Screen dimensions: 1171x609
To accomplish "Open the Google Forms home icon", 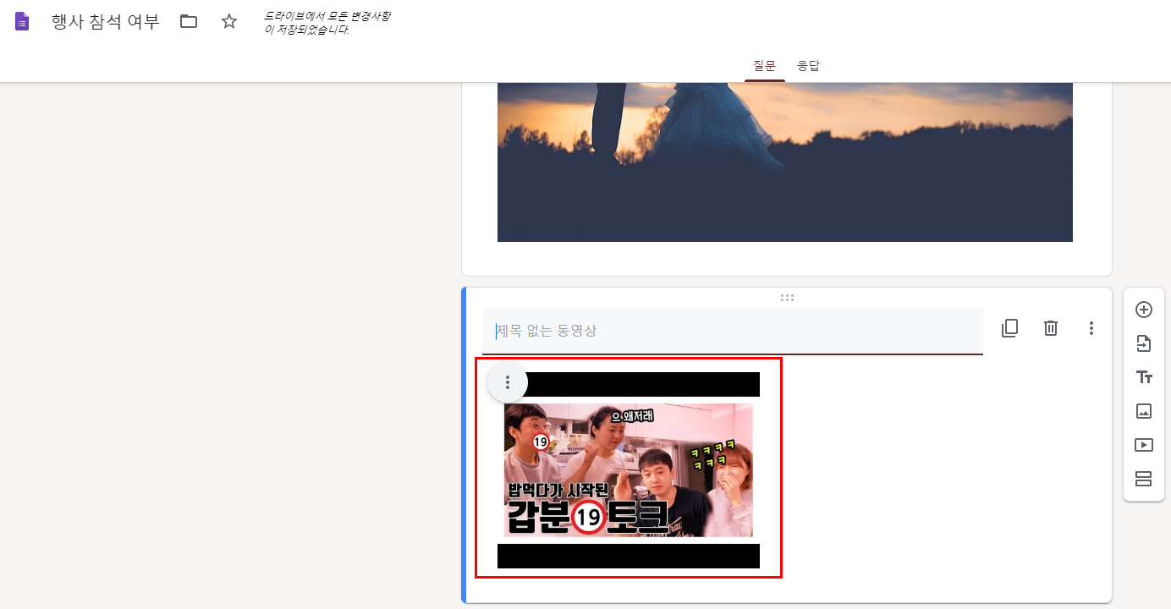I will (22, 22).
